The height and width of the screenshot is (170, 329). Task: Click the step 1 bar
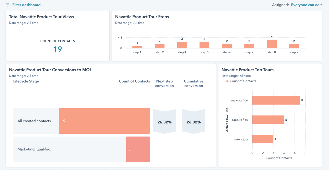pos(137,47)
